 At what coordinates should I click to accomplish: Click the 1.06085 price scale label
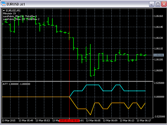159,71
